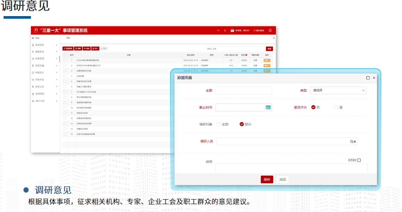
Task: Focus the 截止时间 date field
Action: pos(244,107)
